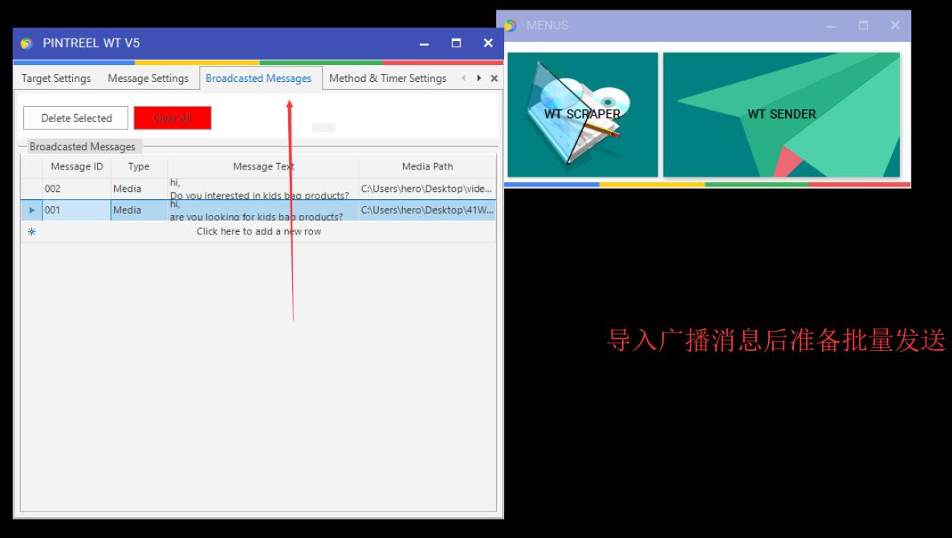Screen dimensions: 952x538
Task: Open the WT Scraper tile
Action: tap(582, 114)
